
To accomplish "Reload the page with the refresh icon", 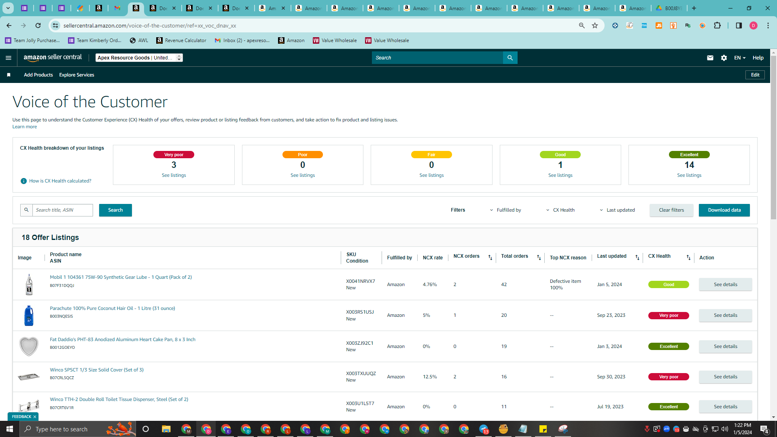I will [38, 25].
